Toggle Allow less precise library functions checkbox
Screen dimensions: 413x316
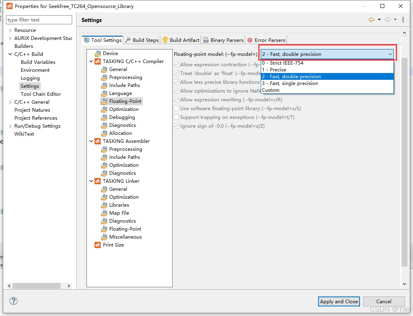(177, 82)
